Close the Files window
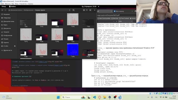Screen dimensions: 178x100 click(x=95, y=10)
